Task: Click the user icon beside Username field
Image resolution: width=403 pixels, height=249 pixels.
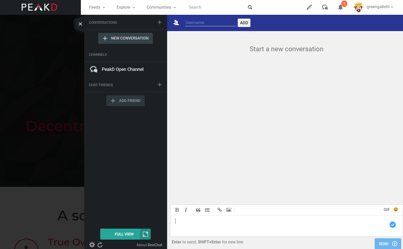Action: click(x=176, y=23)
